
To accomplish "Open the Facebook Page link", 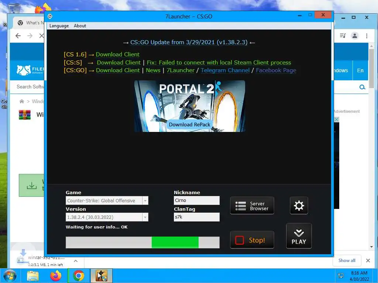I will (276, 70).
